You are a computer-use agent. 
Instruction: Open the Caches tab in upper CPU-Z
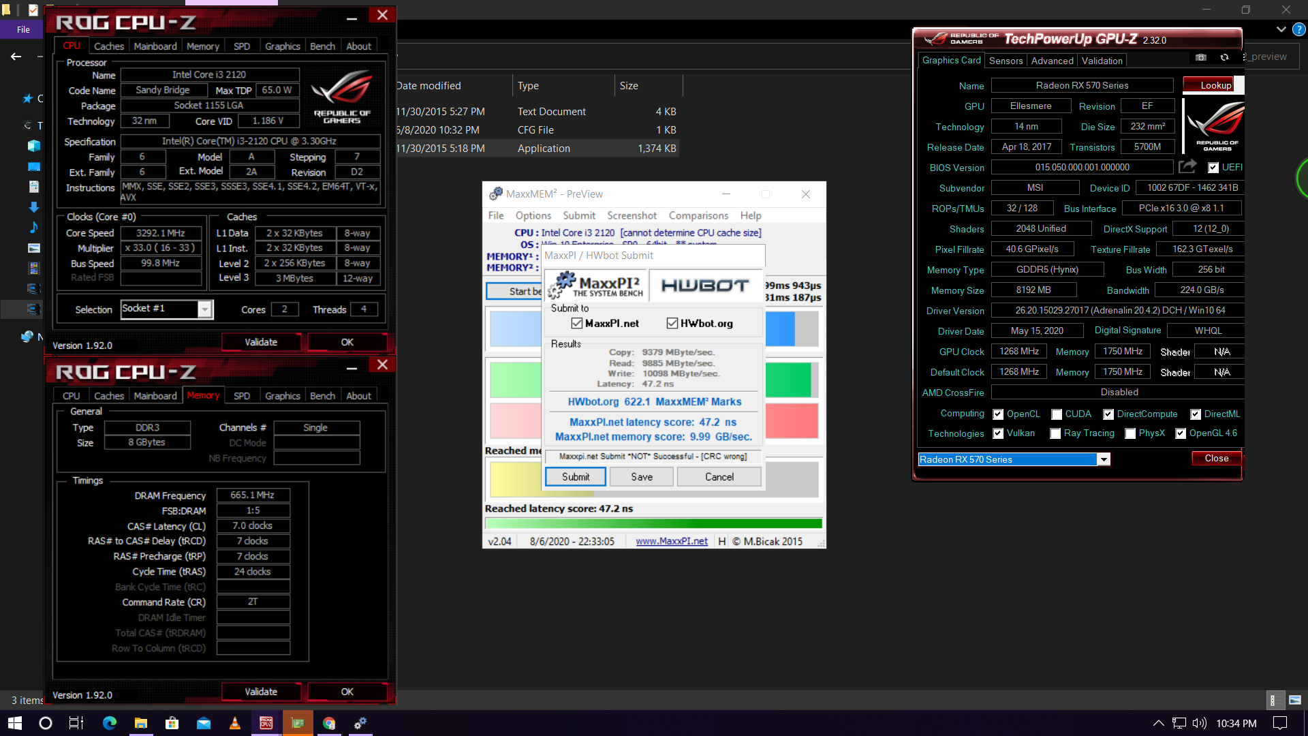pyautogui.click(x=109, y=46)
